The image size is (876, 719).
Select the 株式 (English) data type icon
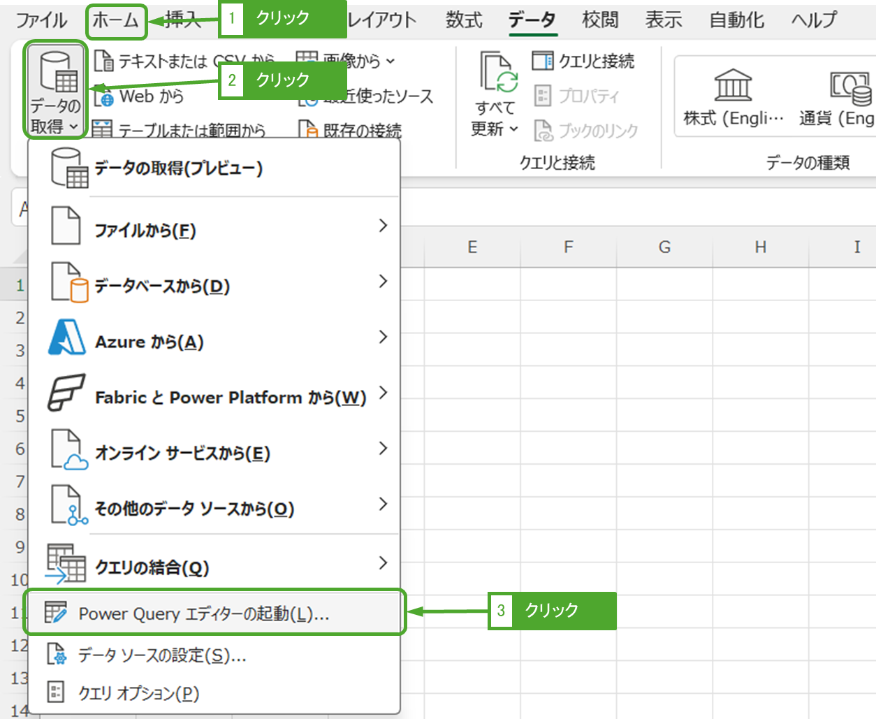tap(733, 85)
